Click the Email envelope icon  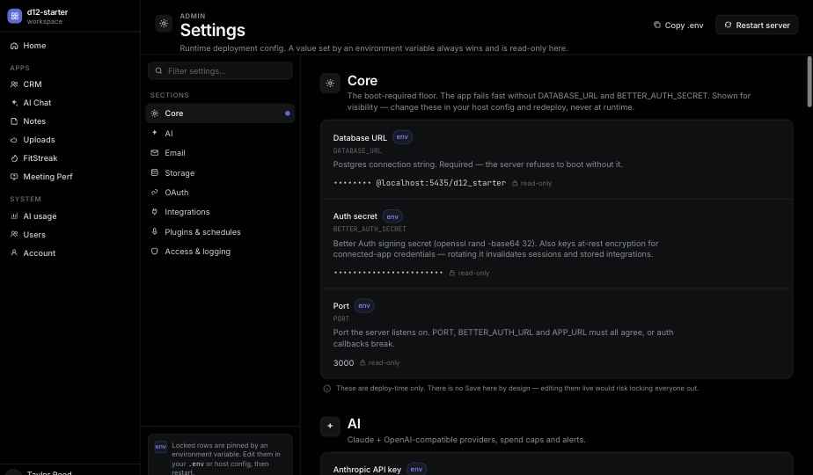(155, 152)
